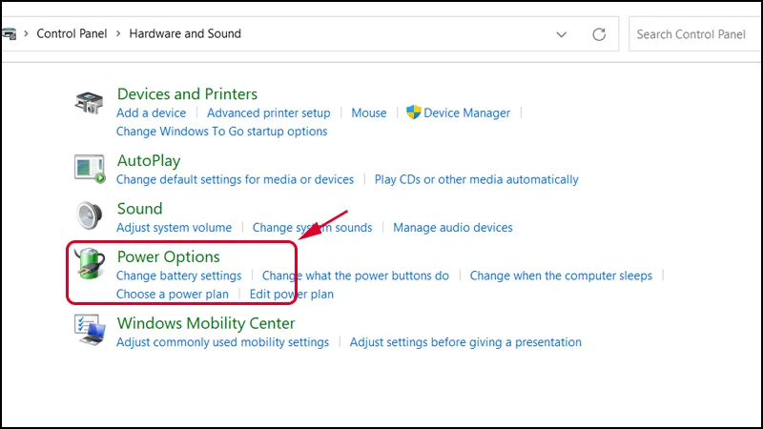Viewport: 763px width, 429px height.
Task: Expand chevron before Control Panel breadcrumb
Action: (27, 33)
